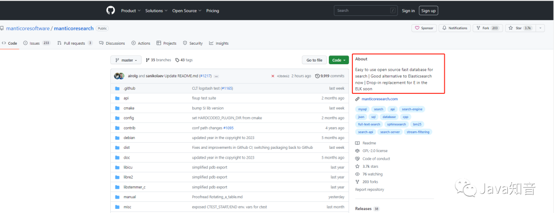This screenshot has width=554, height=213.
Task: Click the Sponsor button
Action: [424, 28]
